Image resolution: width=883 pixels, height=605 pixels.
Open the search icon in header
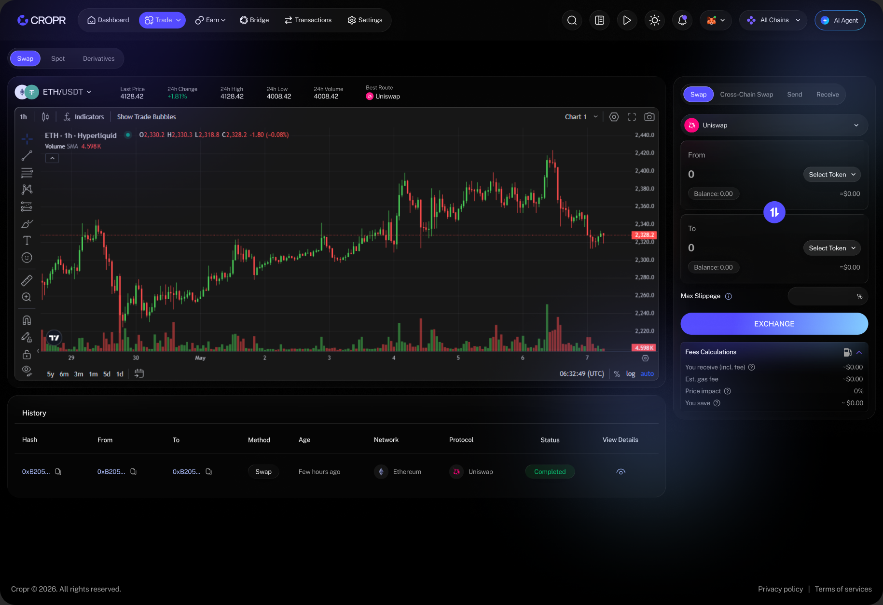[572, 20]
